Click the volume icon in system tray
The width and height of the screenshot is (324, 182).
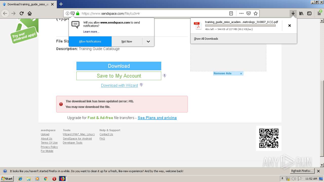[x=294, y=179]
